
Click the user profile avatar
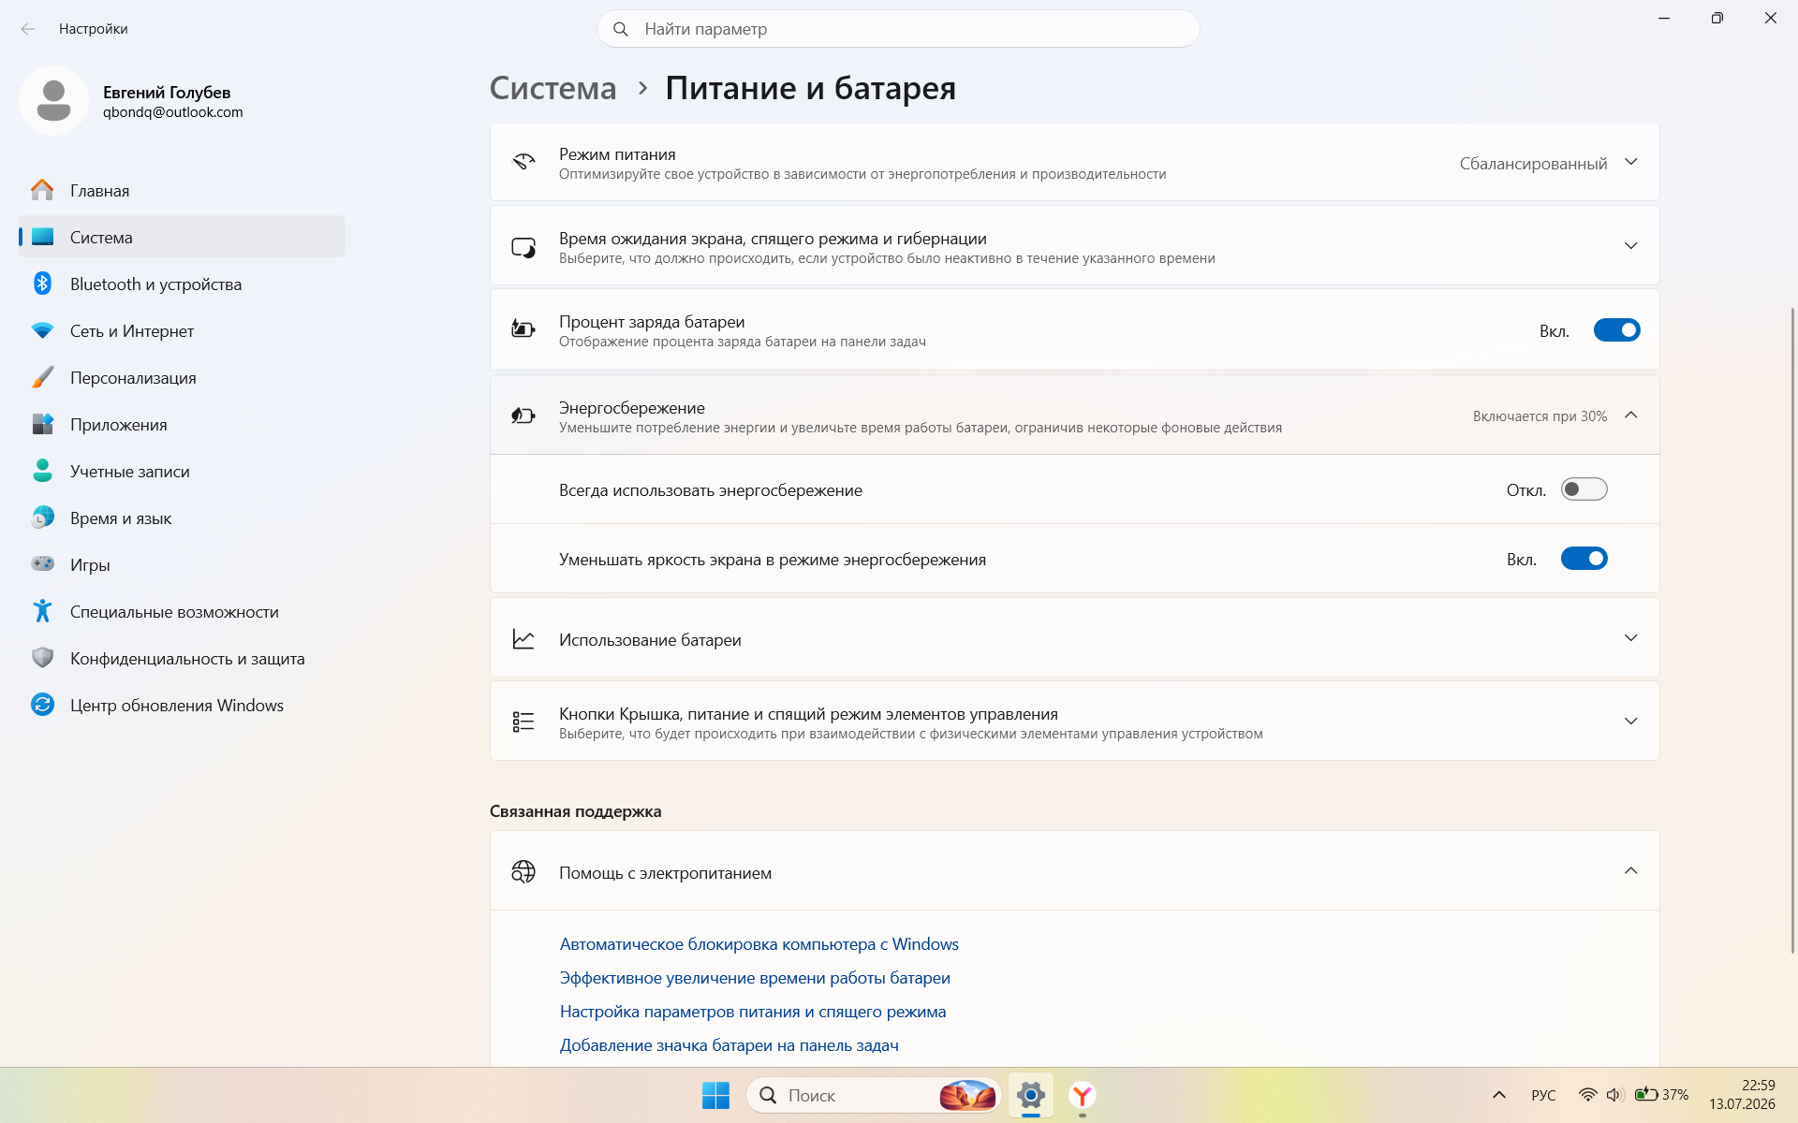tap(53, 100)
